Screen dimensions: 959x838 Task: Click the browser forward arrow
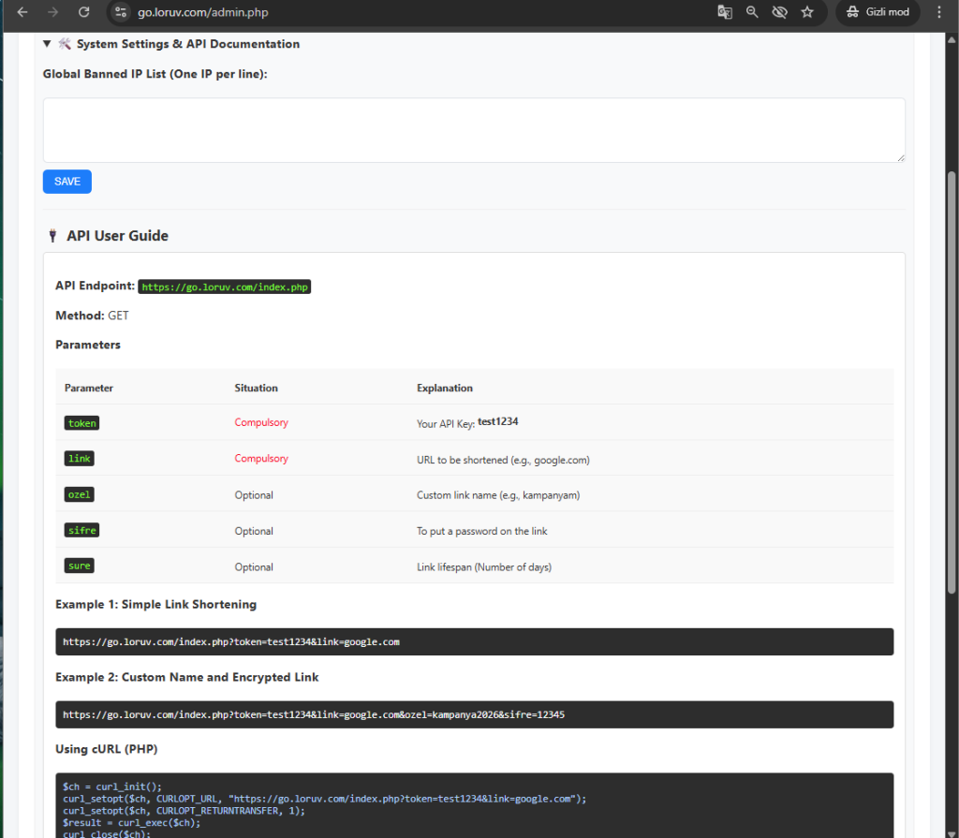[x=53, y=12]
